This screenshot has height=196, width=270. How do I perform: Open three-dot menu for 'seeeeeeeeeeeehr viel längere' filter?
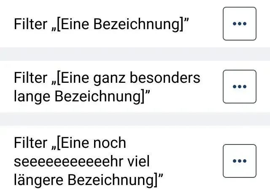pyautogui.click(x=240, y=161)
